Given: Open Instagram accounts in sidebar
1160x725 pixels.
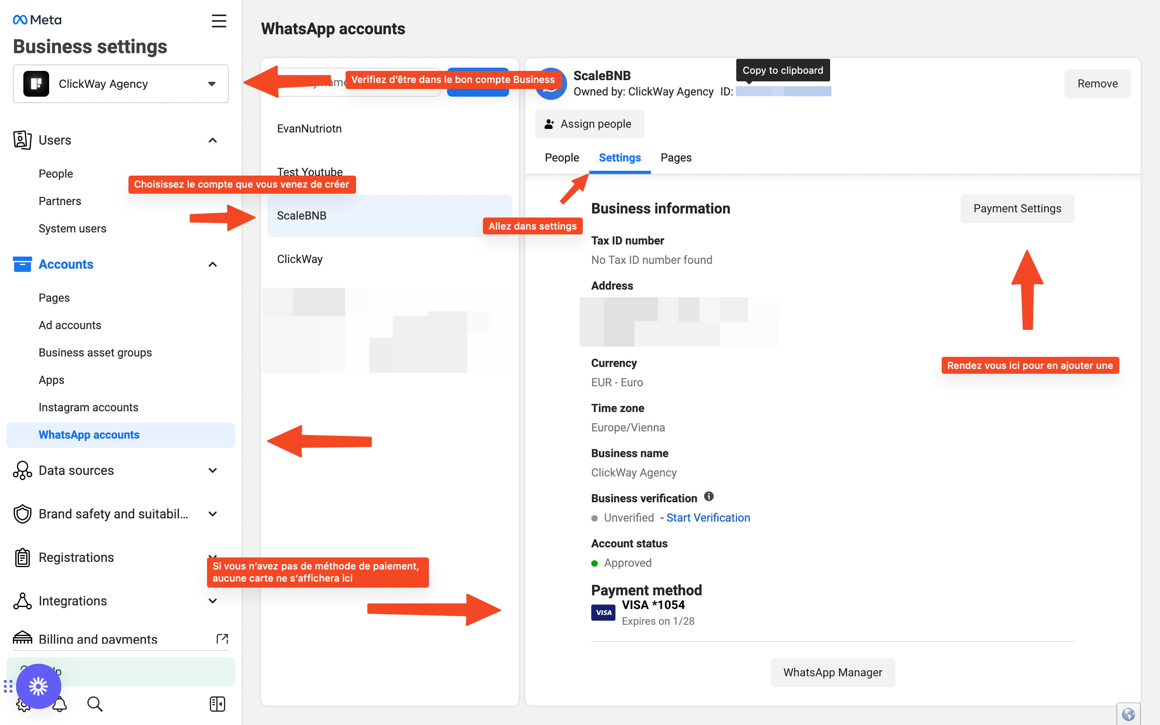Looking at the screenshot, I should [89, 407].
